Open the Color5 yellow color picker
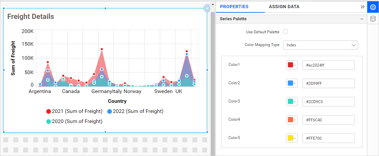The height and width of the screenshot is (156, 379). tap(292, 138)
